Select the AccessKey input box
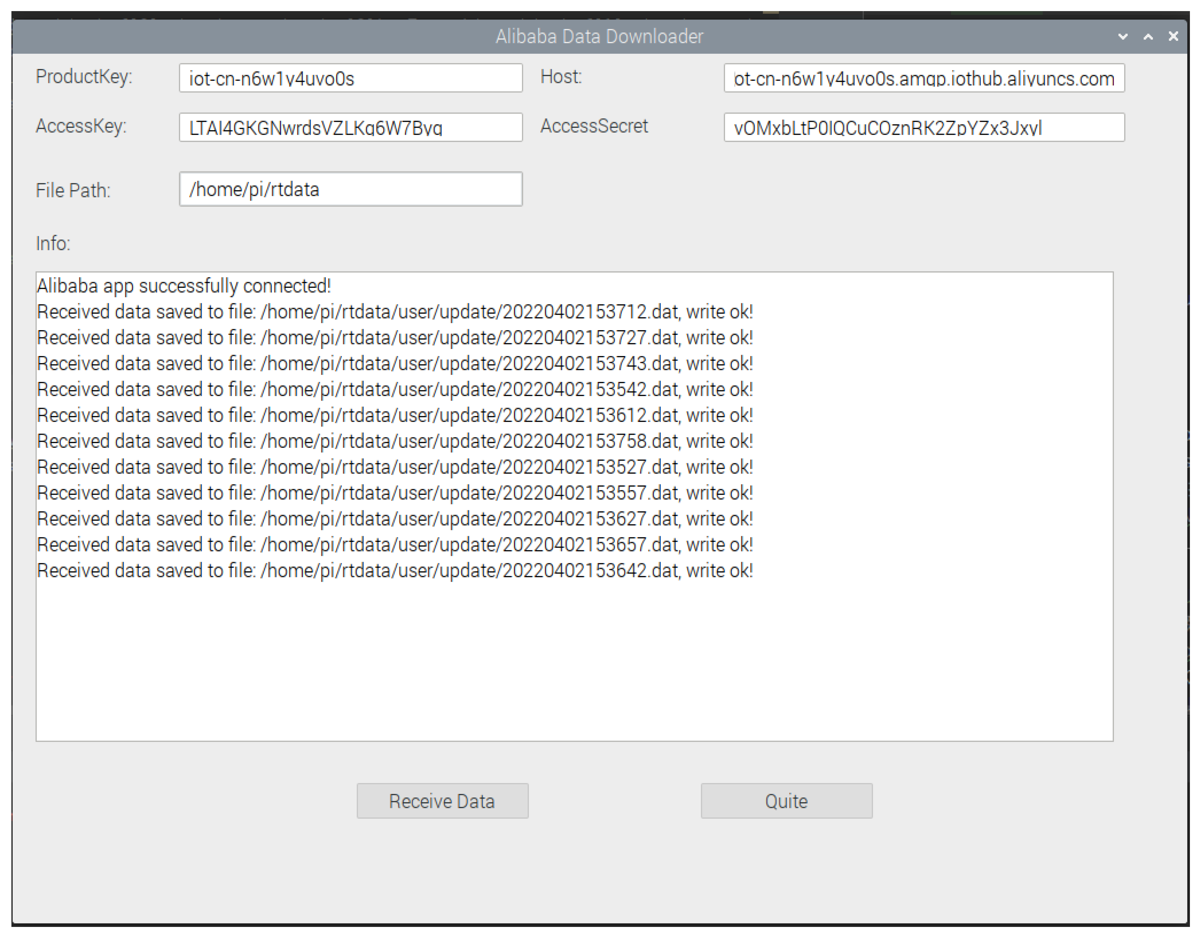Screen dimensions: 1200x936 [351, 127]
